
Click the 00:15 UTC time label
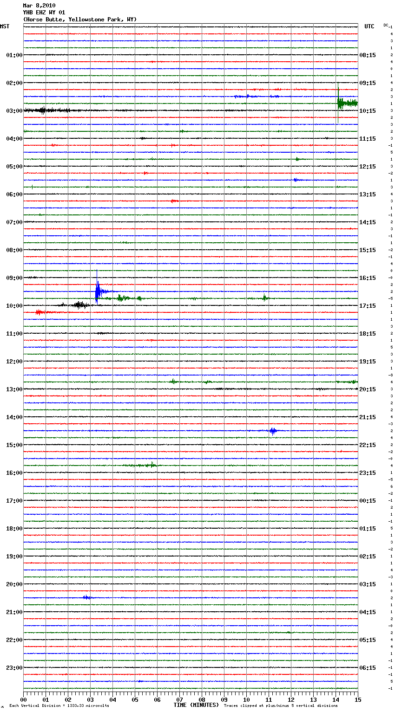click(x=368, y=501)
